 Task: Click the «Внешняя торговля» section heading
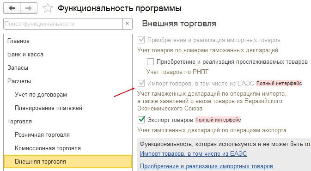point(179,24)
